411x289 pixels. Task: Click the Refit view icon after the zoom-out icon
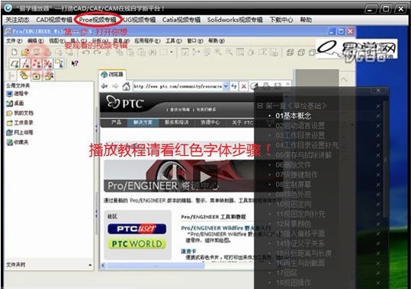[240, 52]
